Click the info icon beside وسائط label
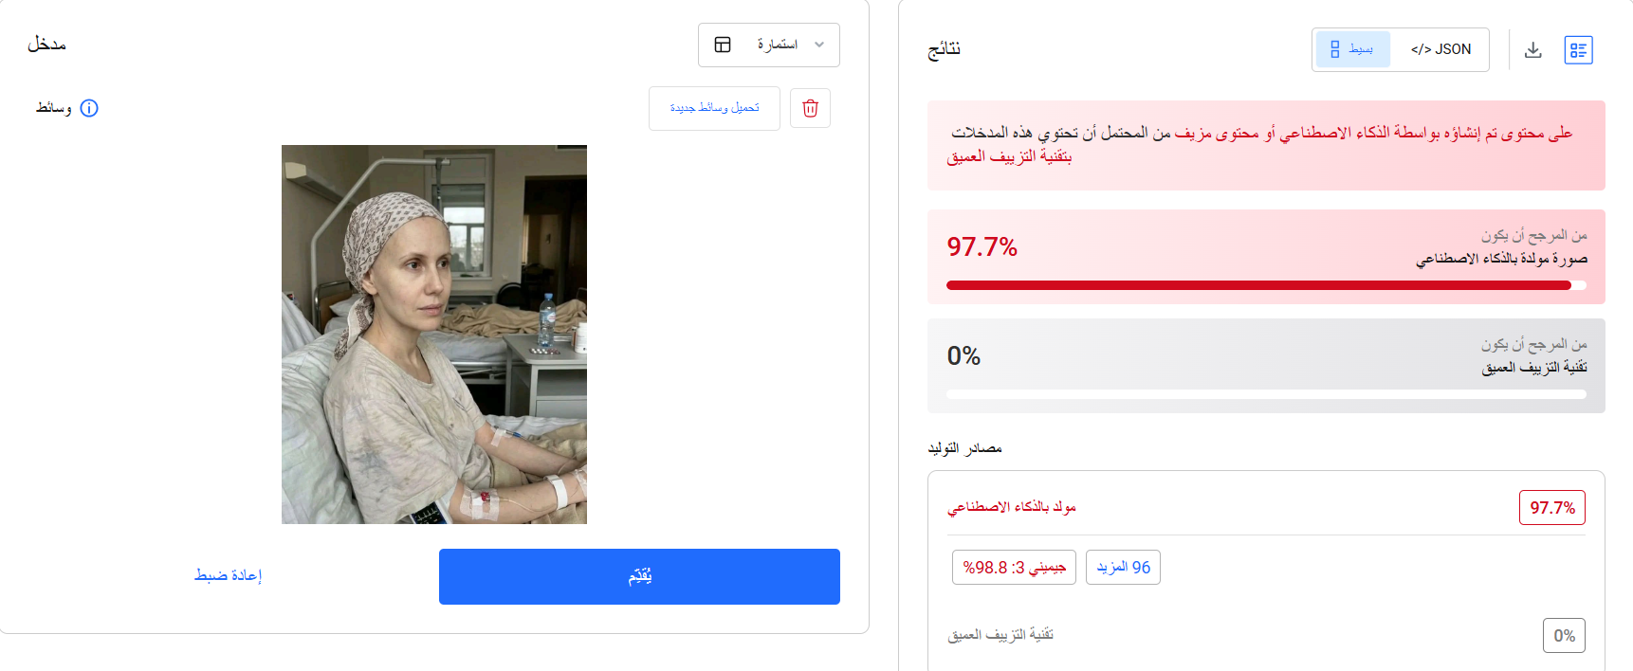1633x671 pixels. (90, 108)
